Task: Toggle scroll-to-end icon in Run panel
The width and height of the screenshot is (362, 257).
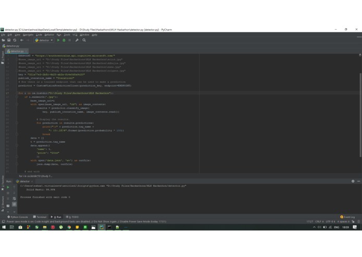Action: (14, 204)
